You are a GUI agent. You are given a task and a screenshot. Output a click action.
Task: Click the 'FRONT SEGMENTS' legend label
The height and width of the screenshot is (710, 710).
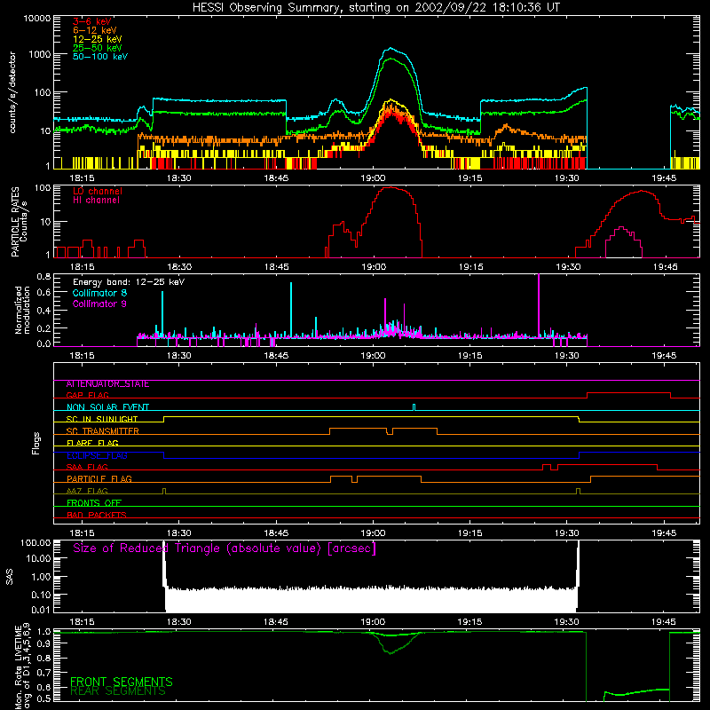[122, 682]
